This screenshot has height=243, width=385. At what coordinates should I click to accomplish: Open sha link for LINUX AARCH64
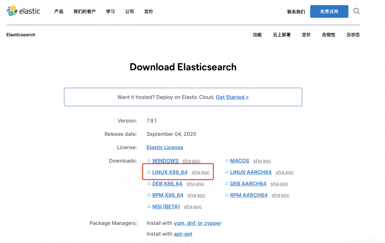click(280, 172)
